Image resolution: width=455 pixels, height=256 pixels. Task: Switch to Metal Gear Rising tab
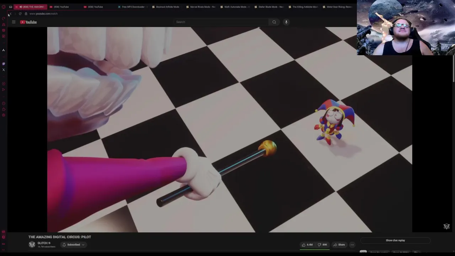(338, 7)
